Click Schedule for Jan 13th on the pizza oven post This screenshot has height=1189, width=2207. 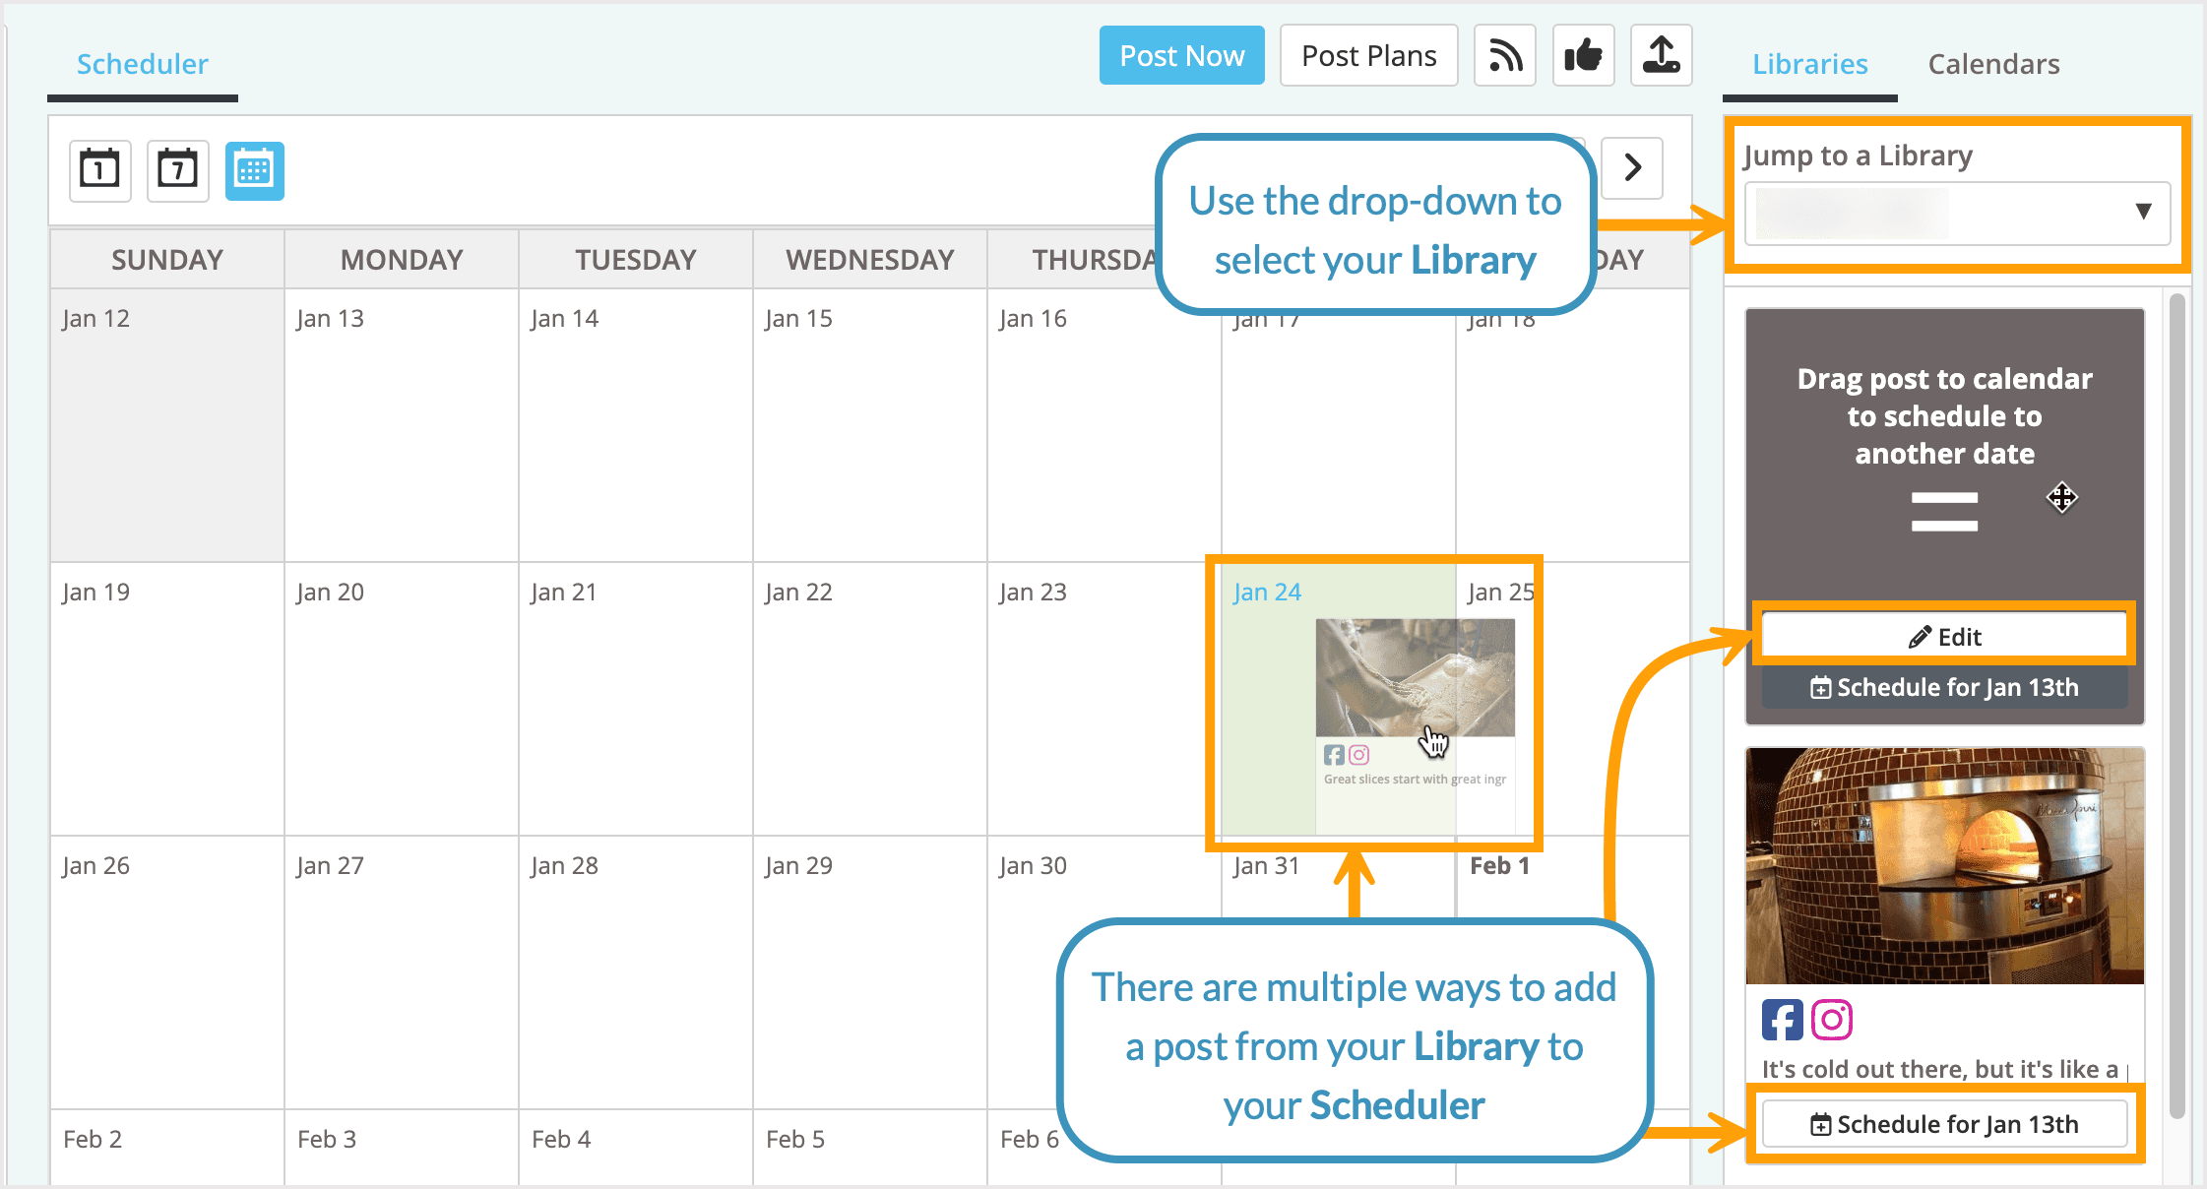pos(1944,1124)
